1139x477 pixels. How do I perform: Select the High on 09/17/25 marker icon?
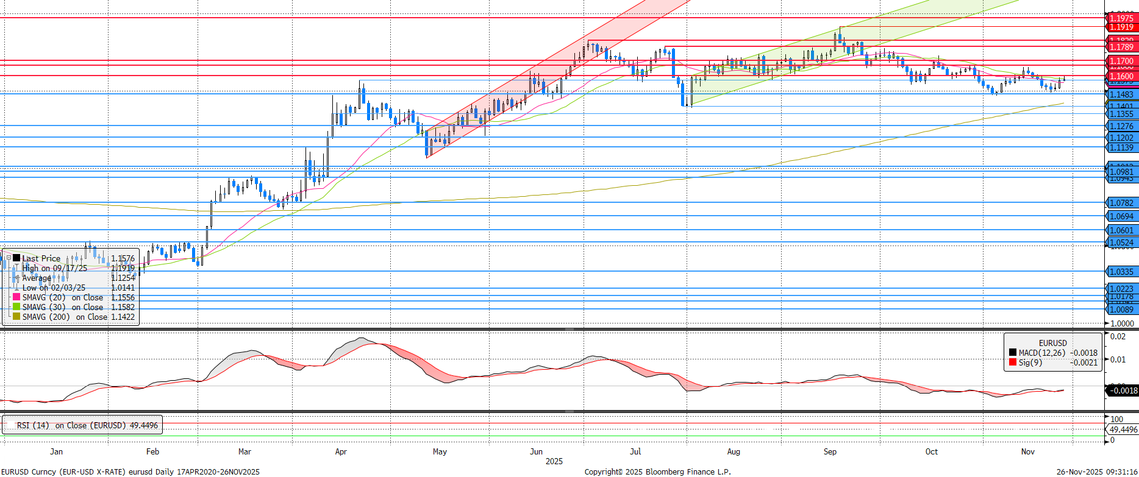click(x=17, y=268)
